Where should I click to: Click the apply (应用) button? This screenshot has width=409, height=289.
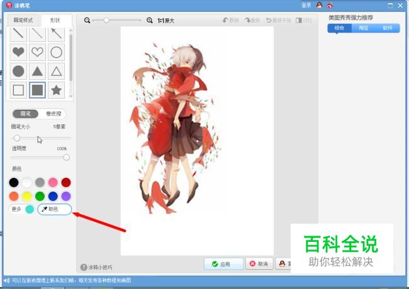224,264
